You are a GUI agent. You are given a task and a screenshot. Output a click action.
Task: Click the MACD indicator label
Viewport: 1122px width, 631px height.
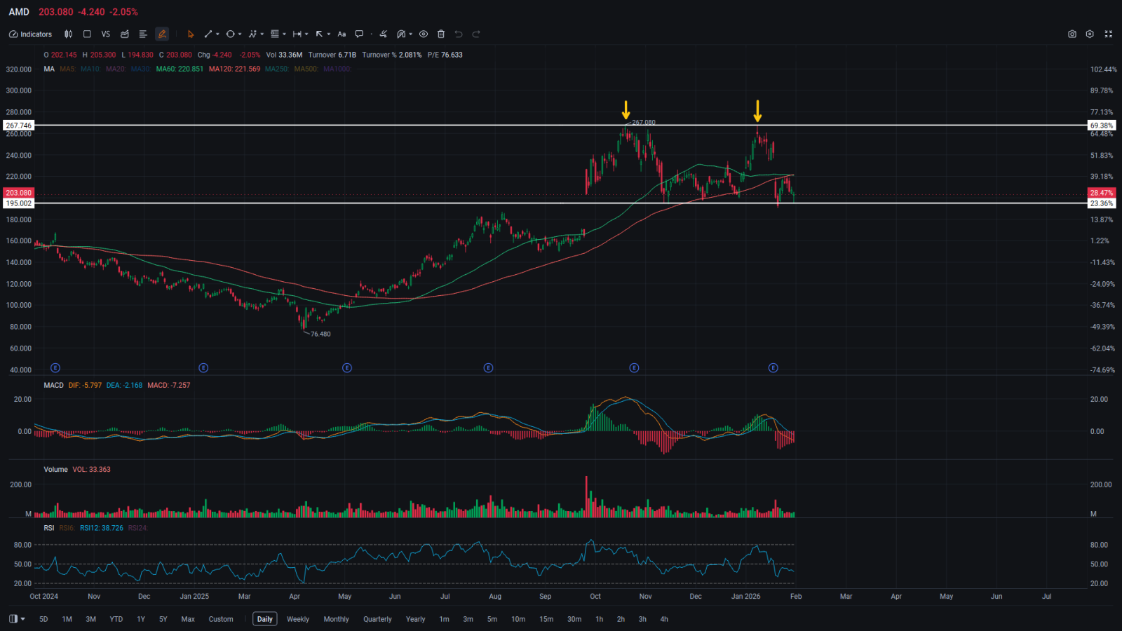pyautogui.click(x=53, y=385)
